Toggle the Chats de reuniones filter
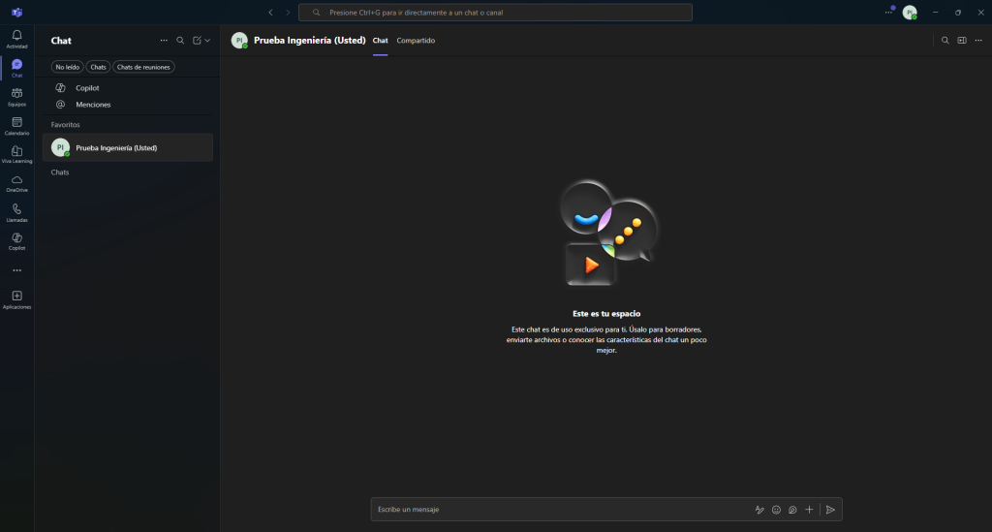Image resolution: width=992 pixels, height=532 pixels. pos(141,67)
